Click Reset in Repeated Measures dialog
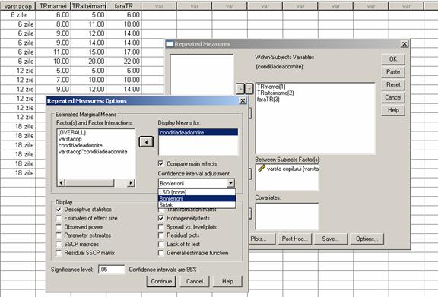Screen dimensions: 438x297 point(393,84)
